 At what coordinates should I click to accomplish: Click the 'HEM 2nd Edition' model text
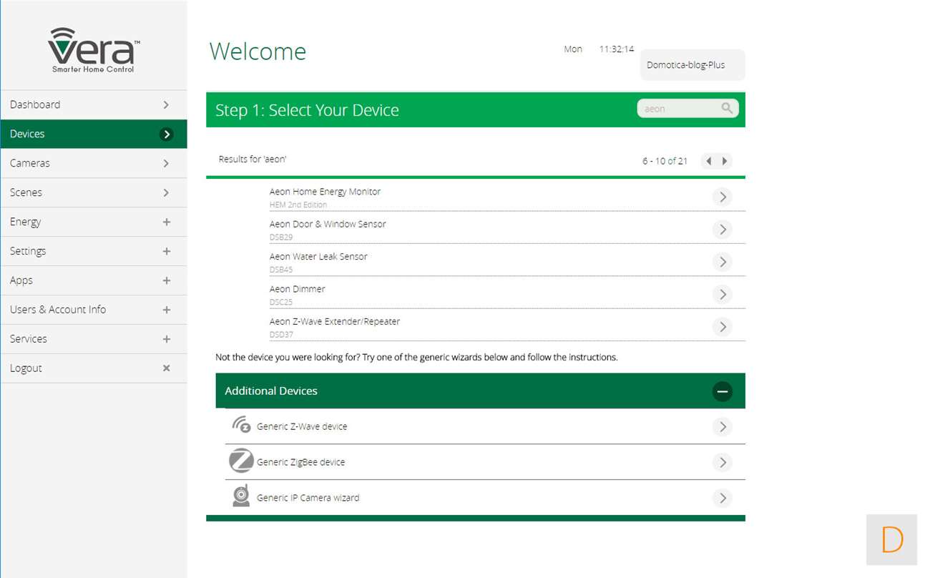[x=298, y=205]
